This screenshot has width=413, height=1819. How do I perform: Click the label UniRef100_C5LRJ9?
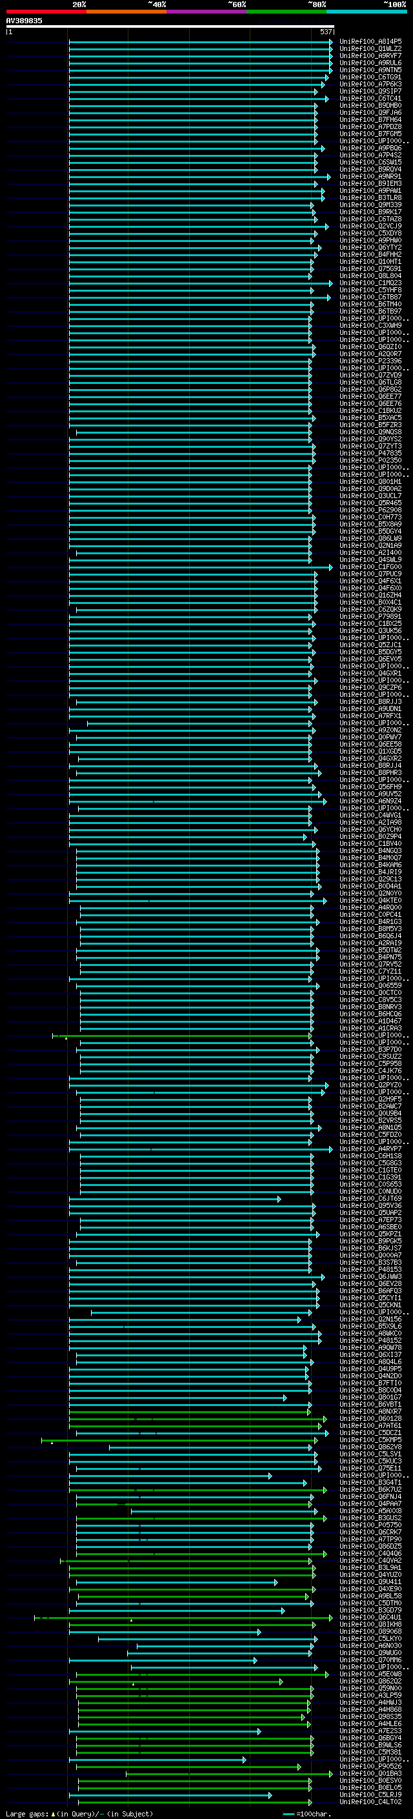pyautogui.click(x=370, y=1794)
